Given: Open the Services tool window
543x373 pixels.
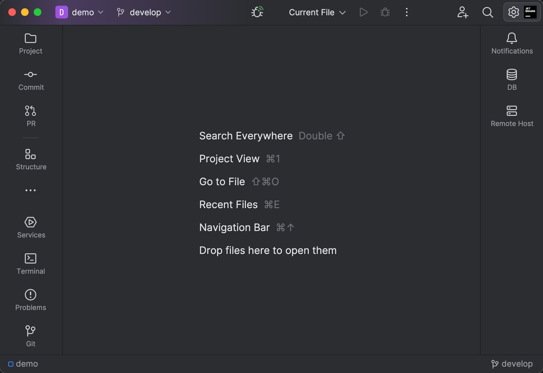Looking at the screenshot, I should tap(31, 227).
